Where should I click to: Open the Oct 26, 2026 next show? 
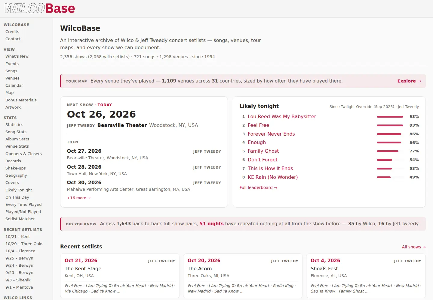101,114
